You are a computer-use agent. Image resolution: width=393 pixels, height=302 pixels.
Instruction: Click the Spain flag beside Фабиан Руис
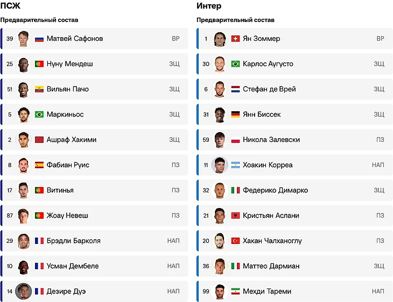[39, 165]
